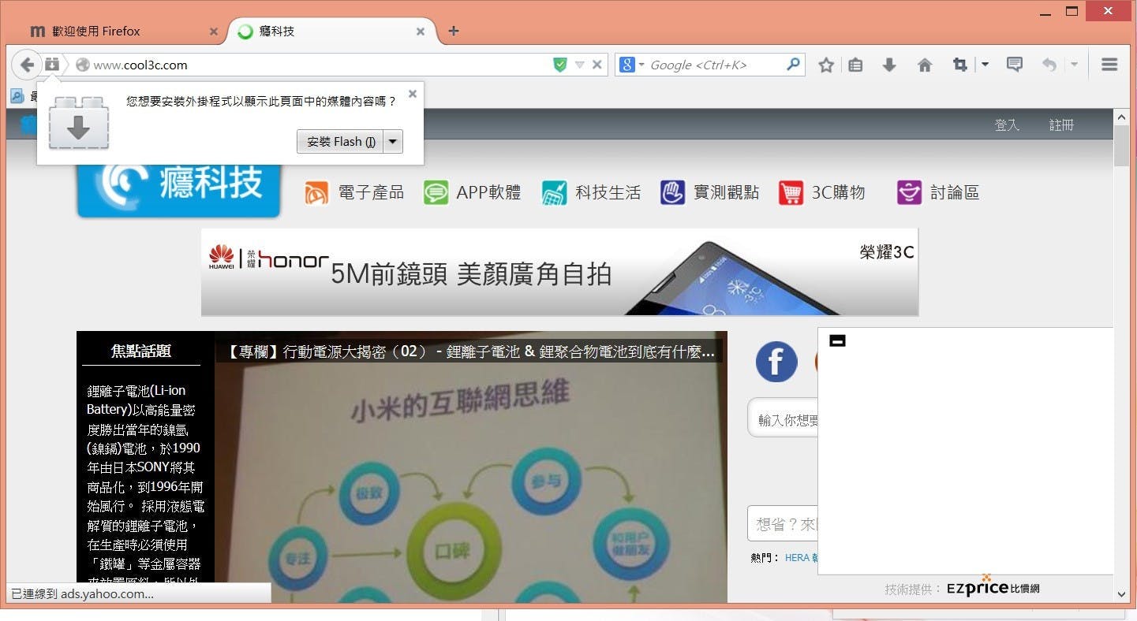This screenshot has width=1137, height=621.
Task: Click the bookmark toolbar item icon
Action: tap(17, 96)
